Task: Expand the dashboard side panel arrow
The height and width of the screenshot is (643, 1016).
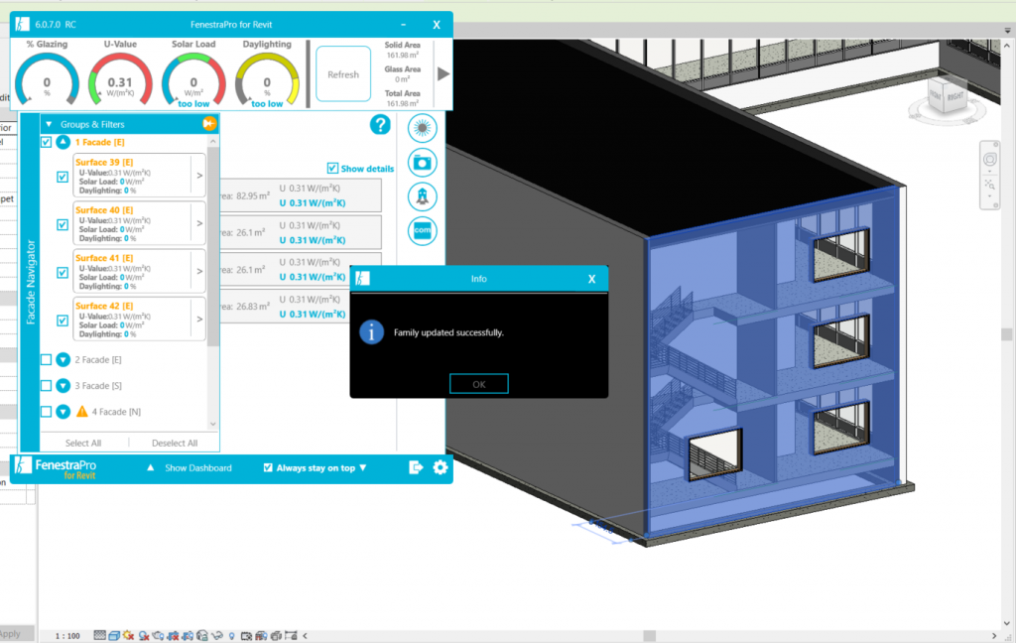Action: click(x=444, y=73)
